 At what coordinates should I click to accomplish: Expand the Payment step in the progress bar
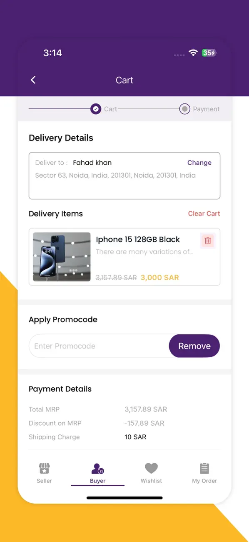pos(184,109)
